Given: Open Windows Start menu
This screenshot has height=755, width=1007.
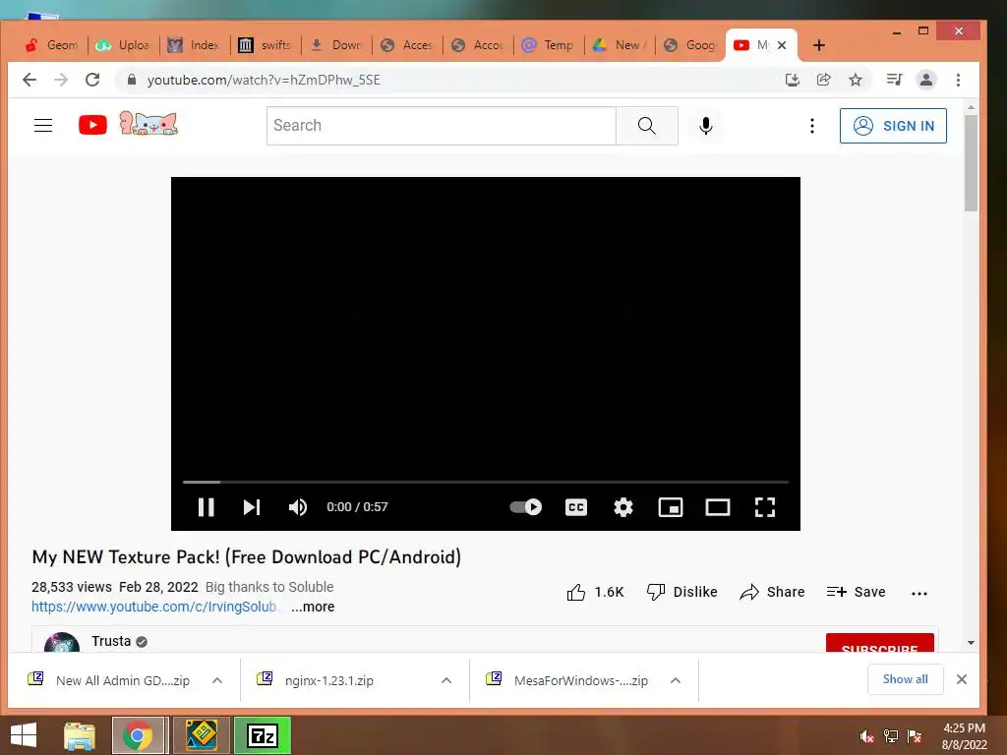Looking at the screenshot, I should coord(24,735).
